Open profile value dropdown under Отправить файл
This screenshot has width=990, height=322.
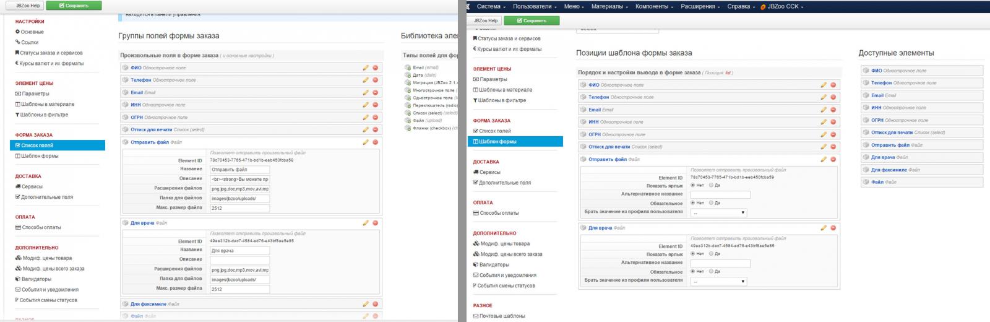(x=718, y=212)
